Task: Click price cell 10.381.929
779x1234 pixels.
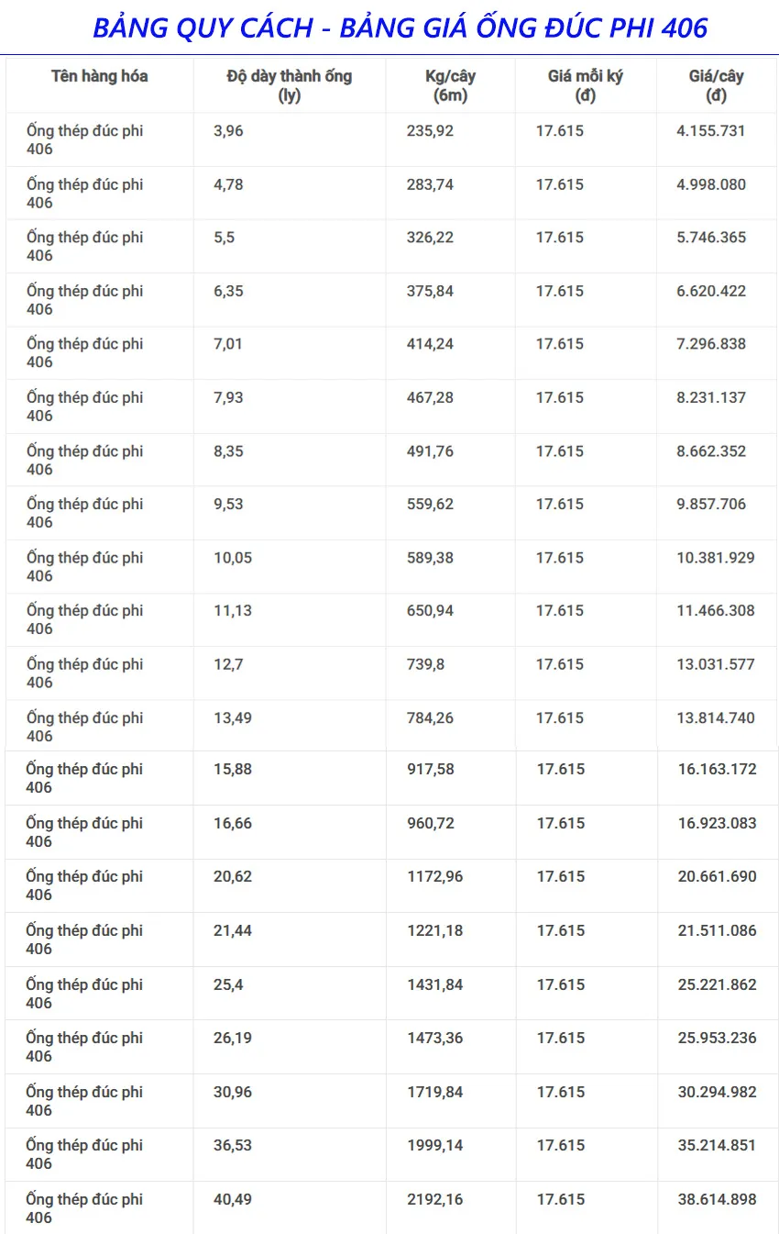Action: (x=716, y=558)
